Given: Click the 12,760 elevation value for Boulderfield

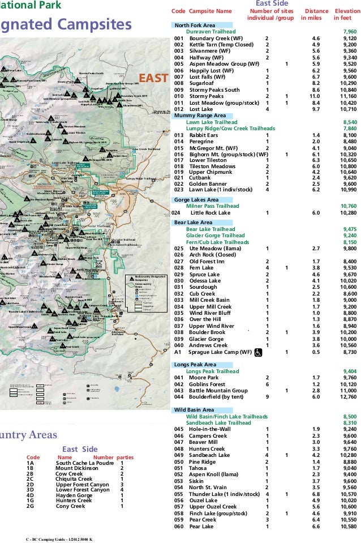Looking at the screenshot, I should click(348, 397).
